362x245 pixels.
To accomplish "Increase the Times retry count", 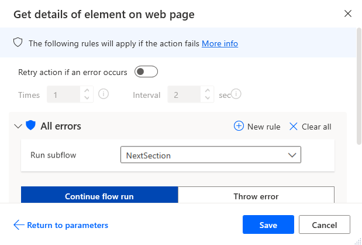I will (87, 90).
